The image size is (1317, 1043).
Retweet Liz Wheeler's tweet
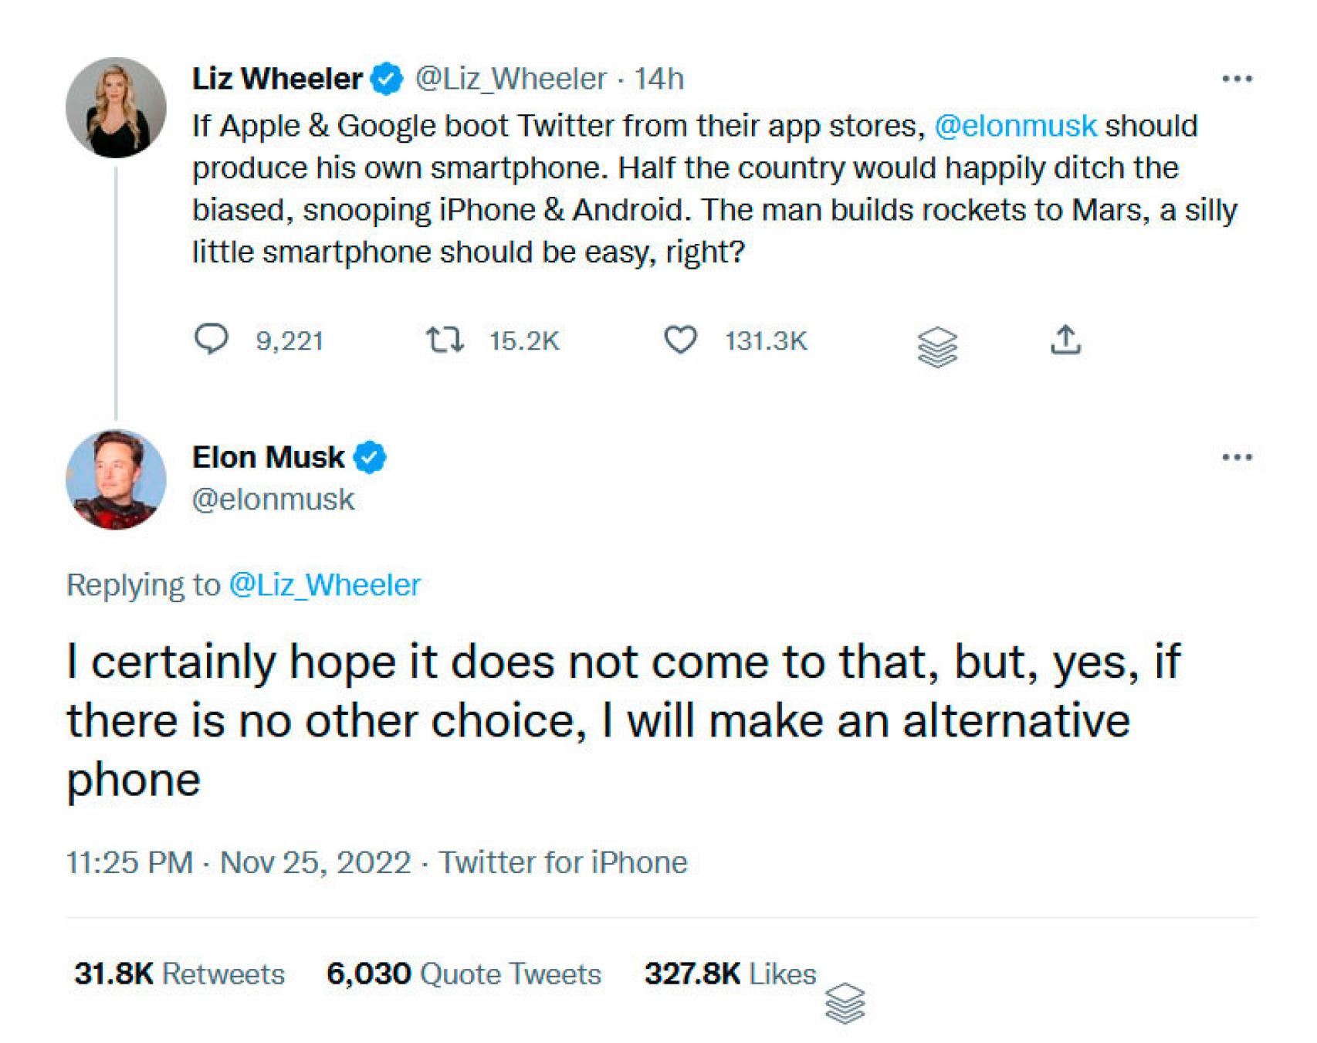click(x=445, y=340)
